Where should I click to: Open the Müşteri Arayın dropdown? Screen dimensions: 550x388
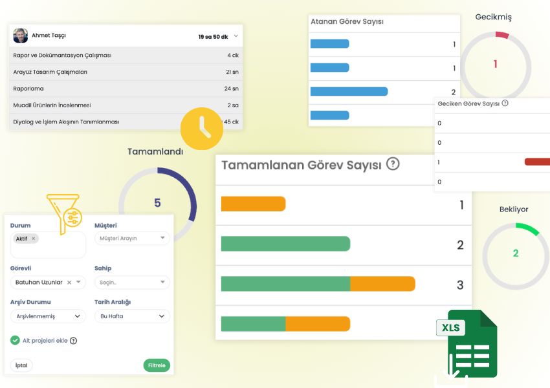point(132,239)
